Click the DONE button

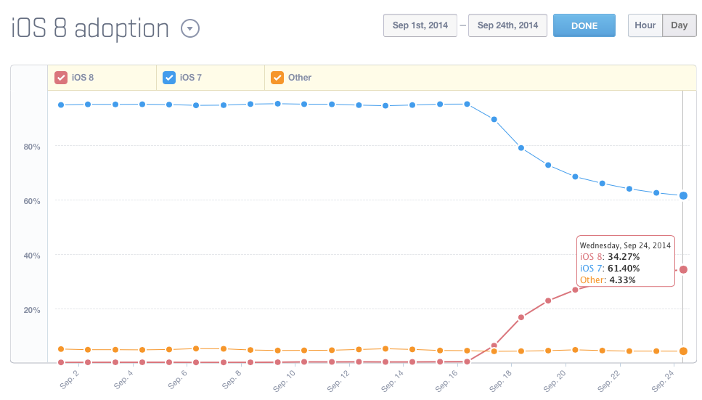tap(584, 25)
